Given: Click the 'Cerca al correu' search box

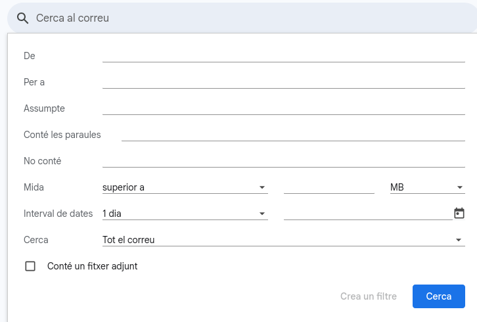Looking at the screenshot, I should (x=197, y=18).
